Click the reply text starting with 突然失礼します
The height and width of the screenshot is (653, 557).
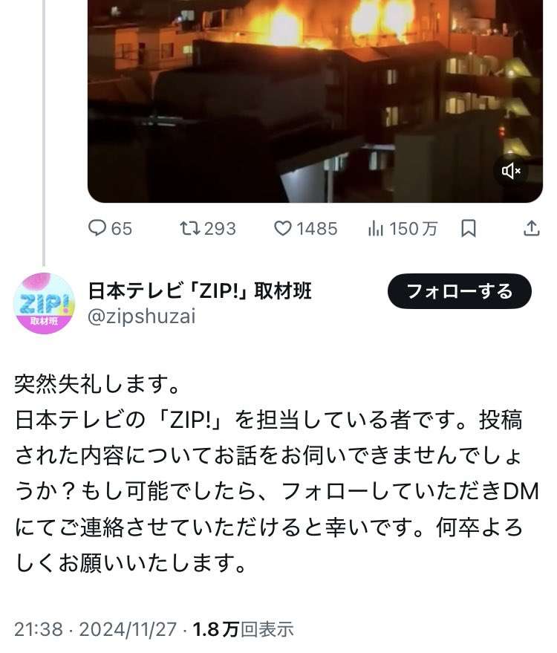(277, 473)
